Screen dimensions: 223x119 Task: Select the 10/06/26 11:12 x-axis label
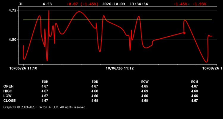pyautogui.click(x=120, y=68)
